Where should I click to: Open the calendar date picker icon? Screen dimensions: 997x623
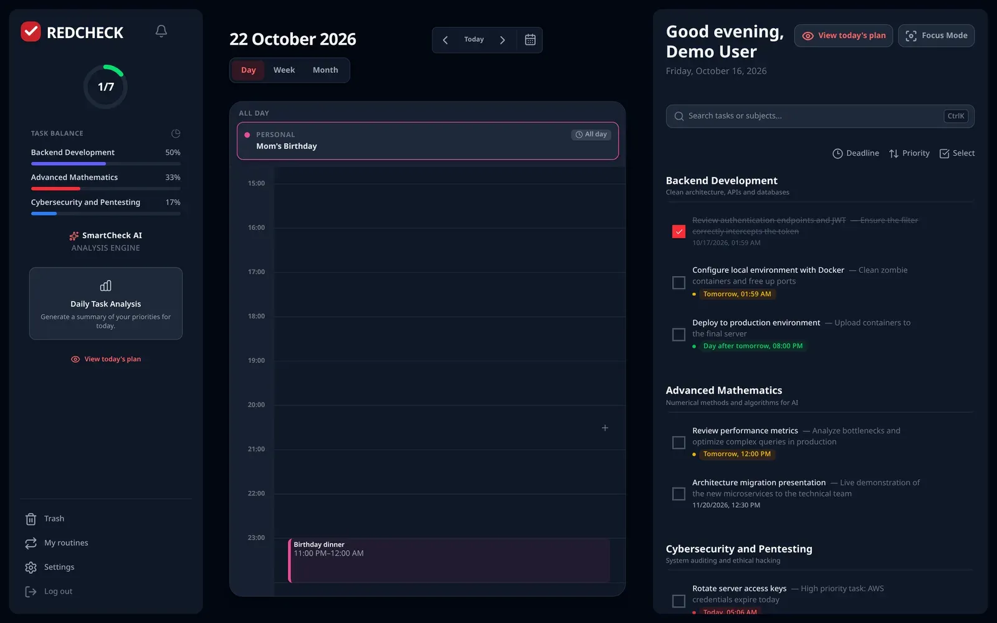click(x=530, y=40)
